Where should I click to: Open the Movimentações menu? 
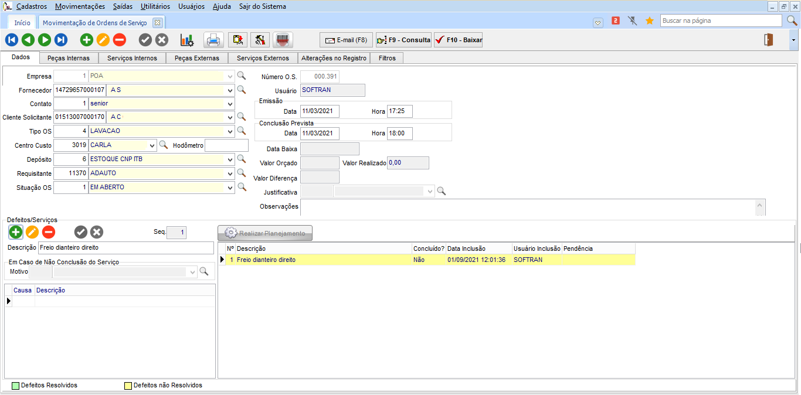80,6
